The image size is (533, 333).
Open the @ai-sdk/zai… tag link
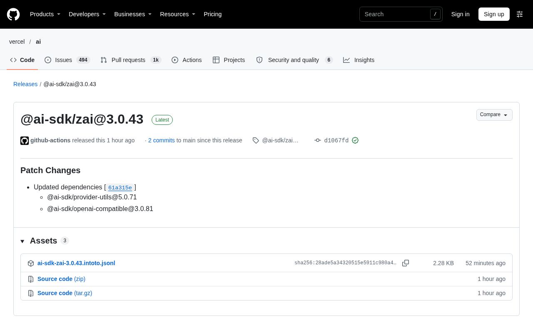point(280,140)
